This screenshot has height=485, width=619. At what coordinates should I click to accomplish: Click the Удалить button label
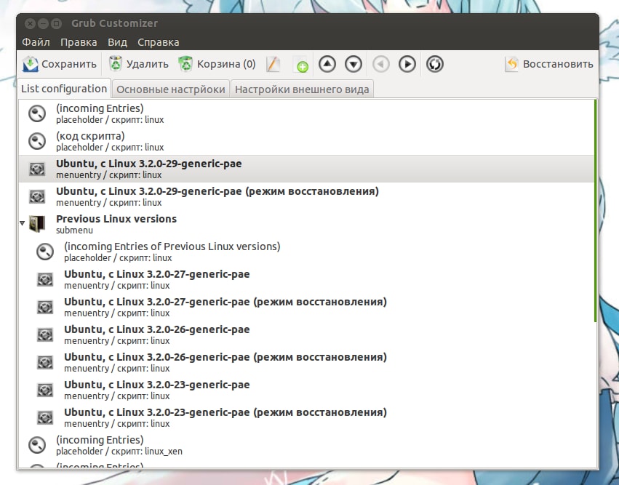147,64
